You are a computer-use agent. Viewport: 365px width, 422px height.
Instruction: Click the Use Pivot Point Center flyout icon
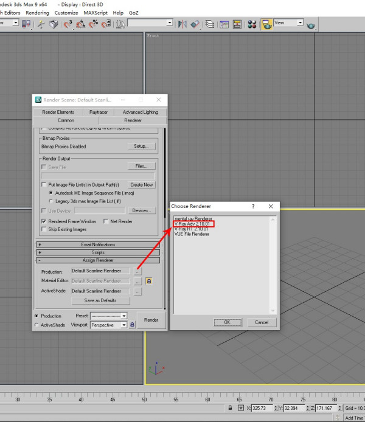pos(26,24)
